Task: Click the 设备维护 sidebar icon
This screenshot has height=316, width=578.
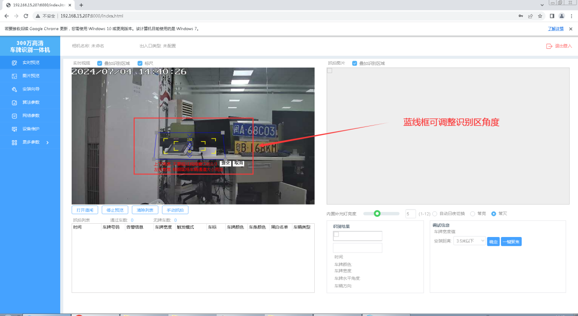Action: [x=14, y=129]
